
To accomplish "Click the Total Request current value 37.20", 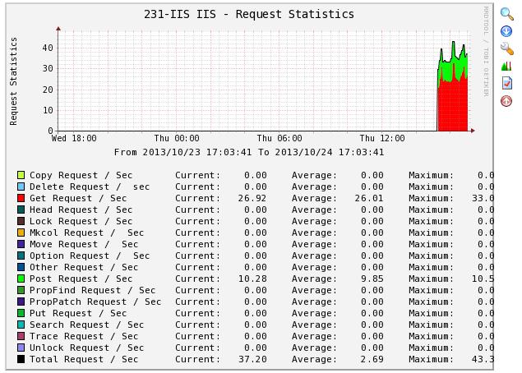I will coord(252,359).
